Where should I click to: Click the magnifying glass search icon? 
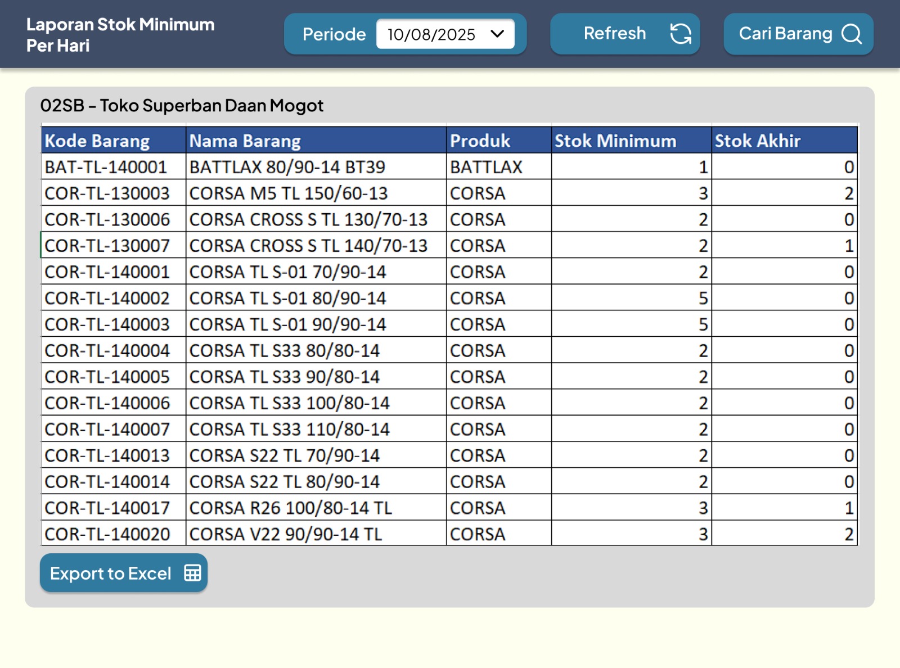pos(852,34)
